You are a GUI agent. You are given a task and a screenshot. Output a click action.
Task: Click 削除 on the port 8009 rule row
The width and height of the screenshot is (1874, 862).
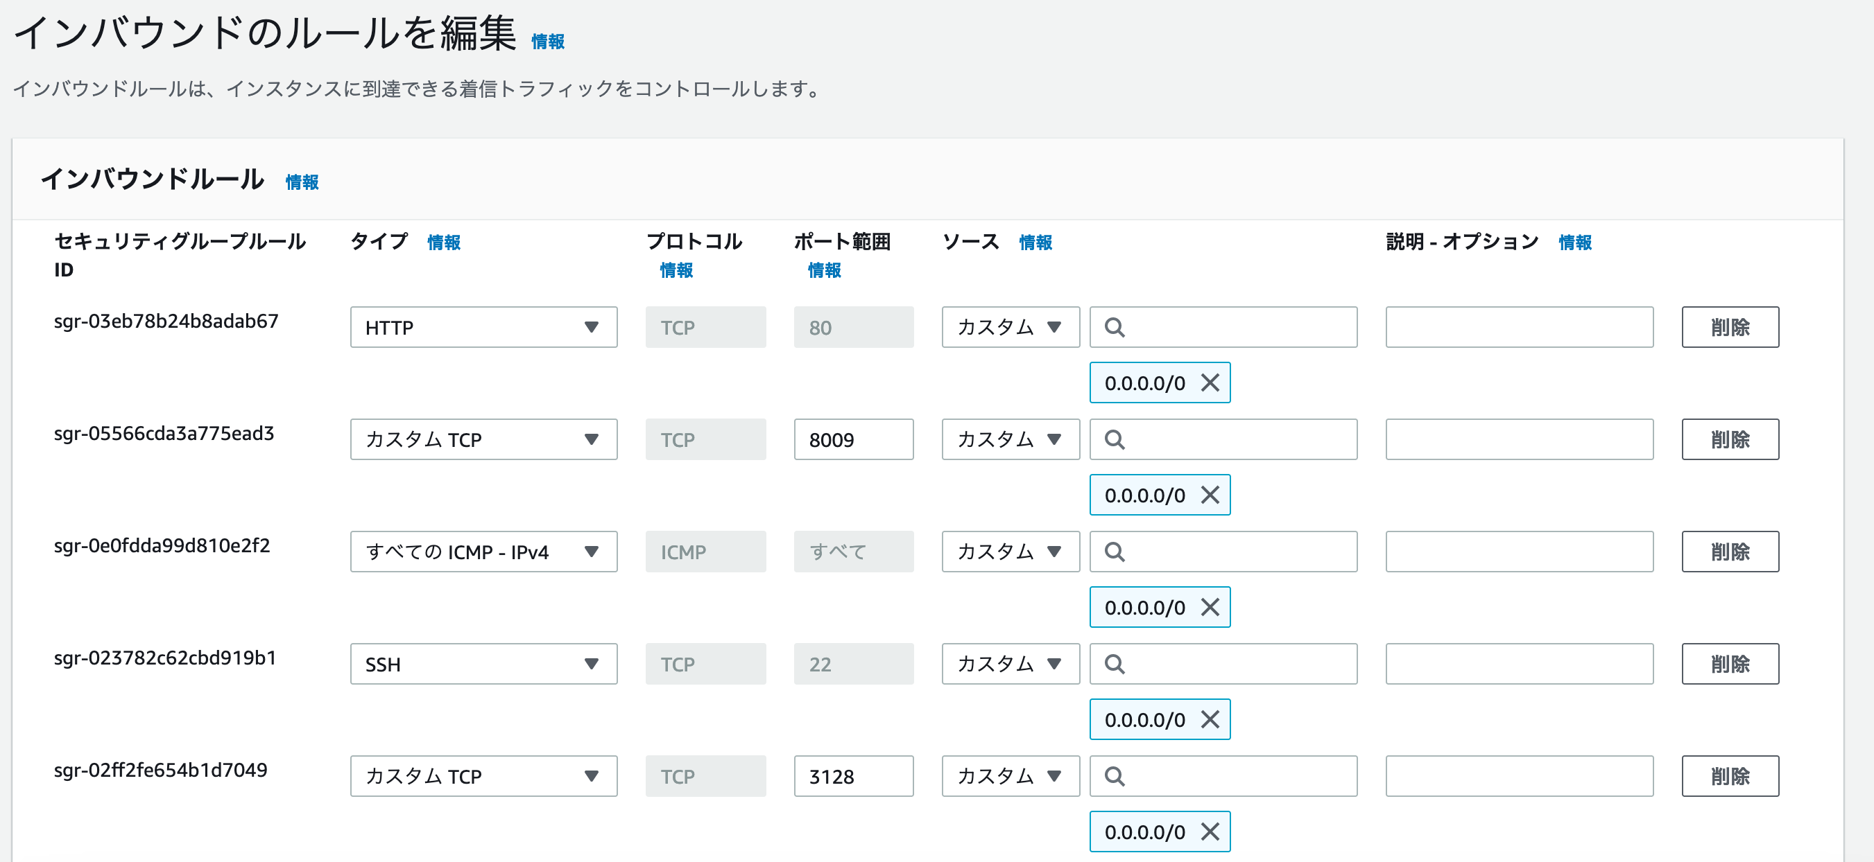1730,439
